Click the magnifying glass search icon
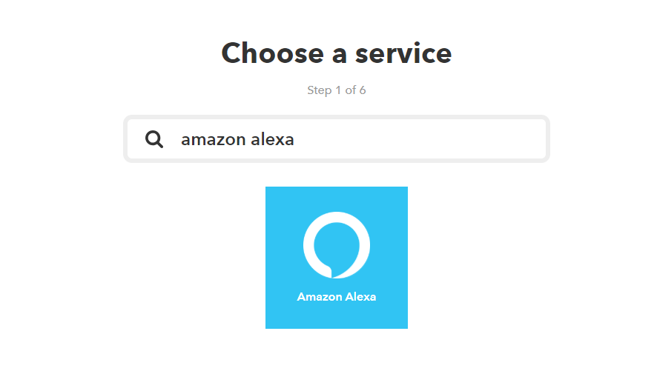Image resolution: width=657 pixels, height=371 pixels. (x=153, y=139)
